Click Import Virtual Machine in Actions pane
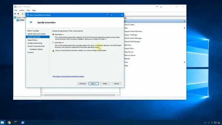Viewport: 222px width, 125px height. click(x=134, y=32)
